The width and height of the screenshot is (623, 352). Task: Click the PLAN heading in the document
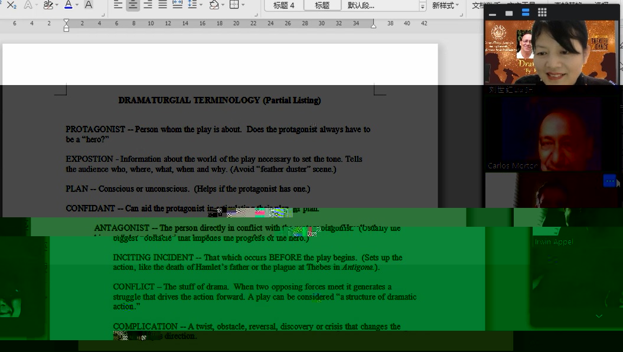[x=77, y=189]
